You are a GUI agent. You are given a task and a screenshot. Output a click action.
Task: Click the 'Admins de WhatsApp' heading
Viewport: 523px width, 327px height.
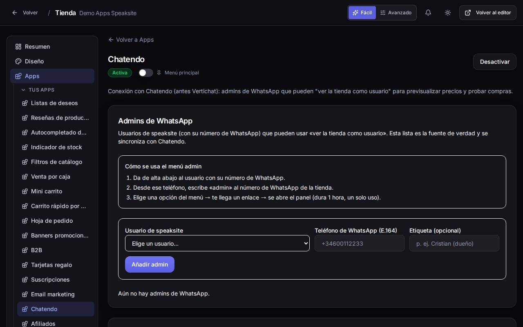(x=155, y=121)
